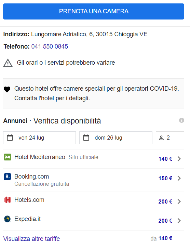Open the guests count selector
The width and height of the screenshot is (190, 247).
170,138
